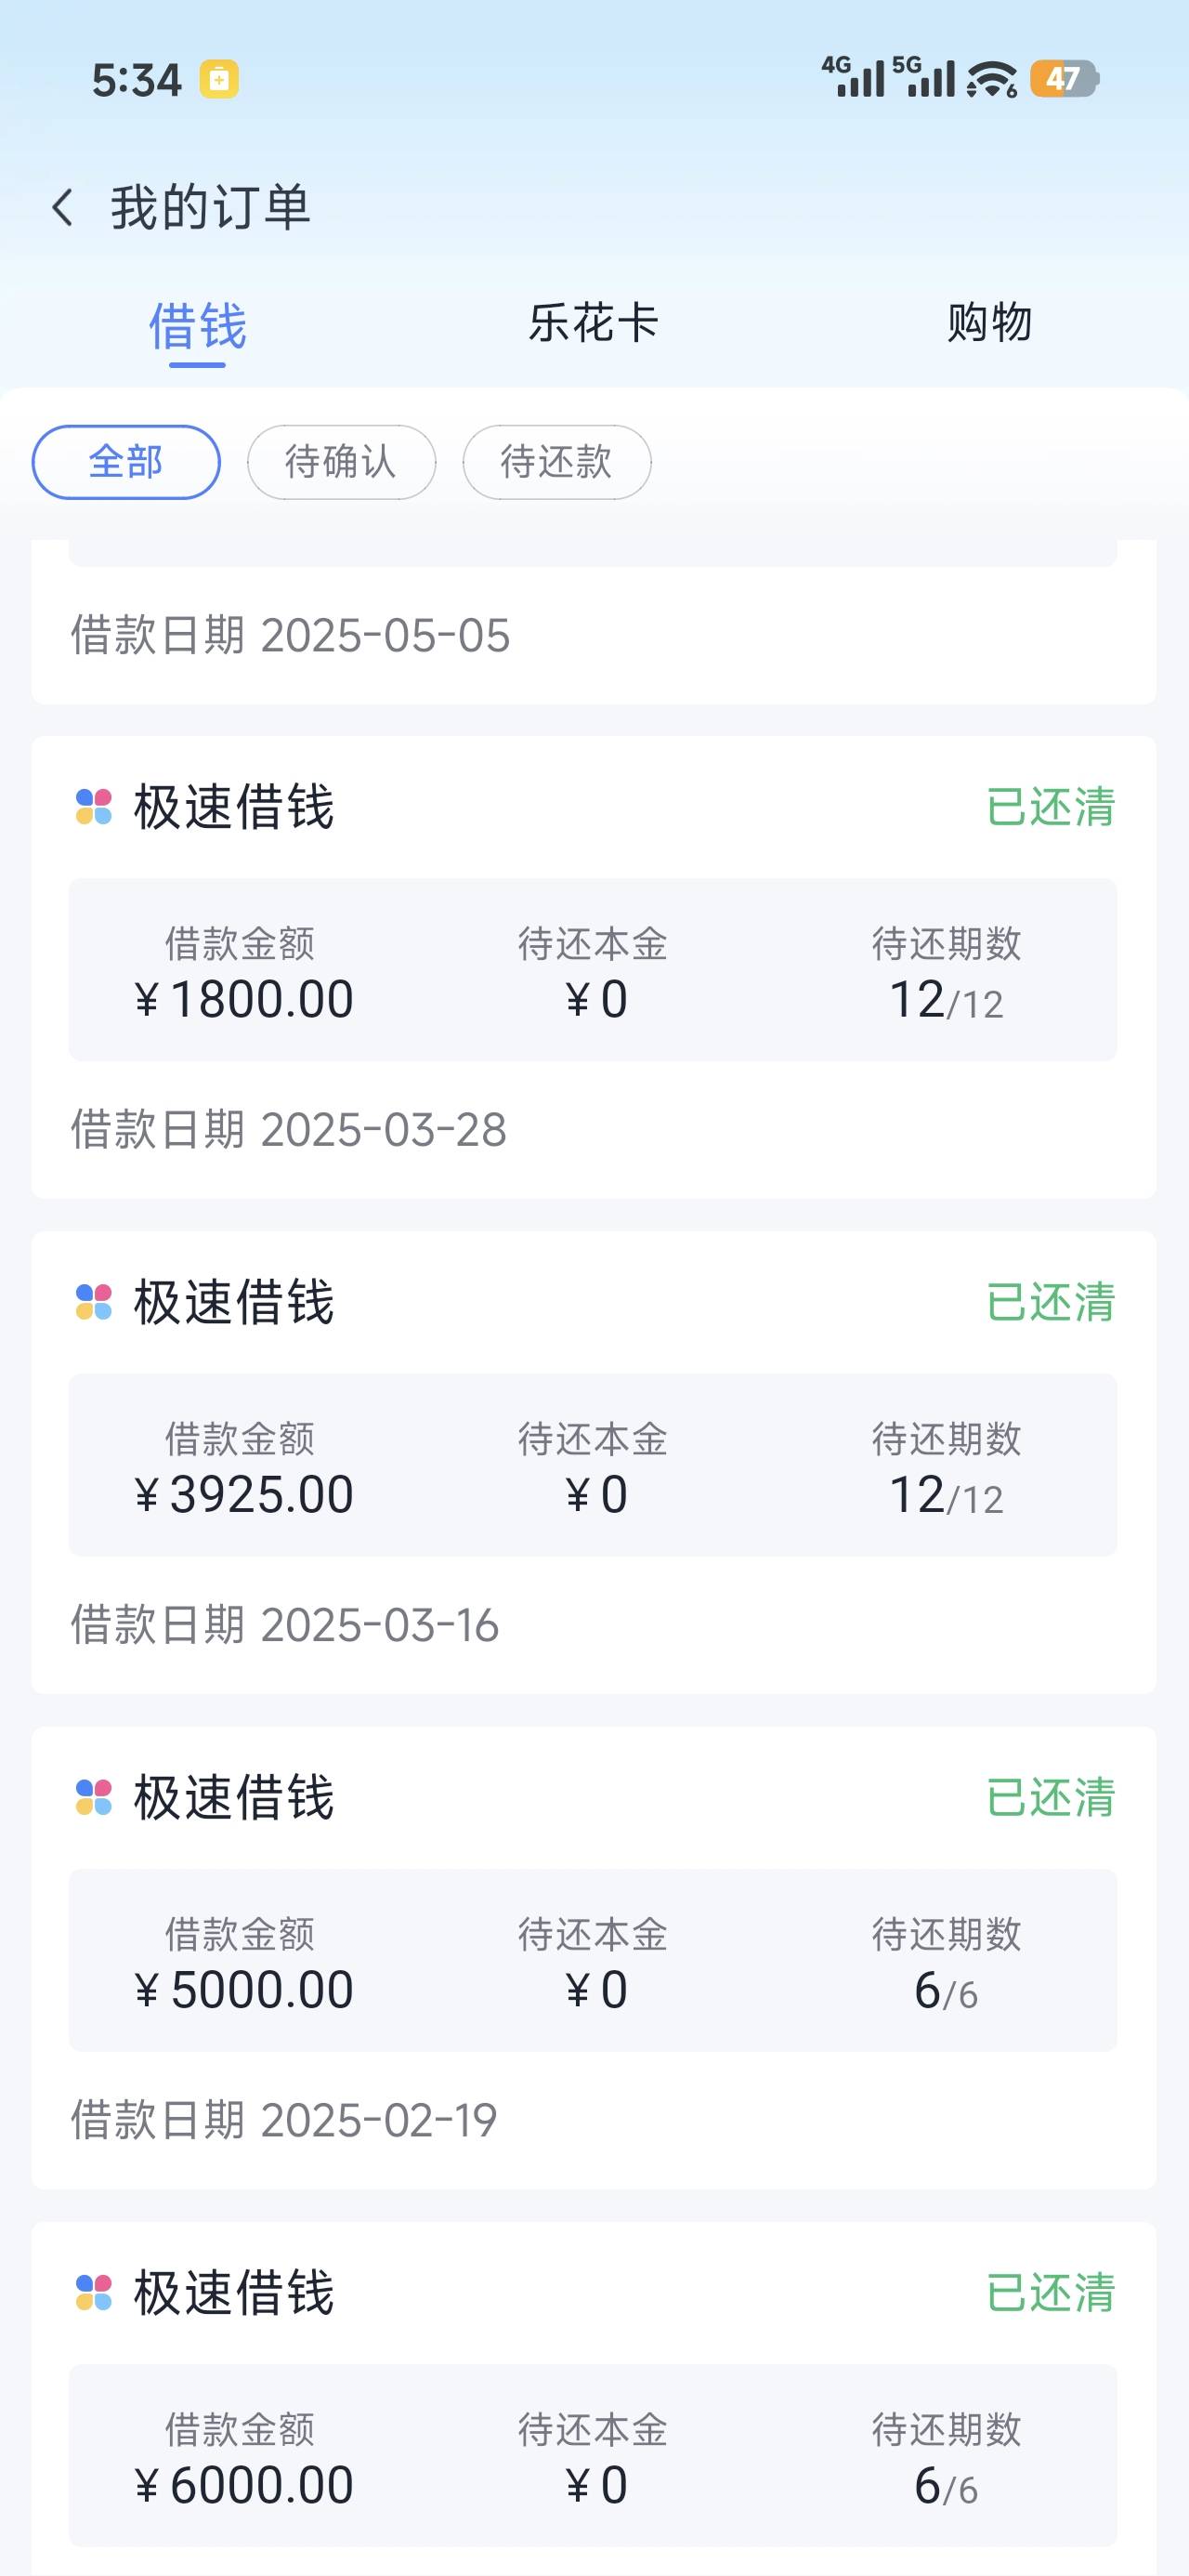This screenshot has width=1189, height=2576.
Task: Open the loan dated 2025-03-16
Action: [284, 1625]
